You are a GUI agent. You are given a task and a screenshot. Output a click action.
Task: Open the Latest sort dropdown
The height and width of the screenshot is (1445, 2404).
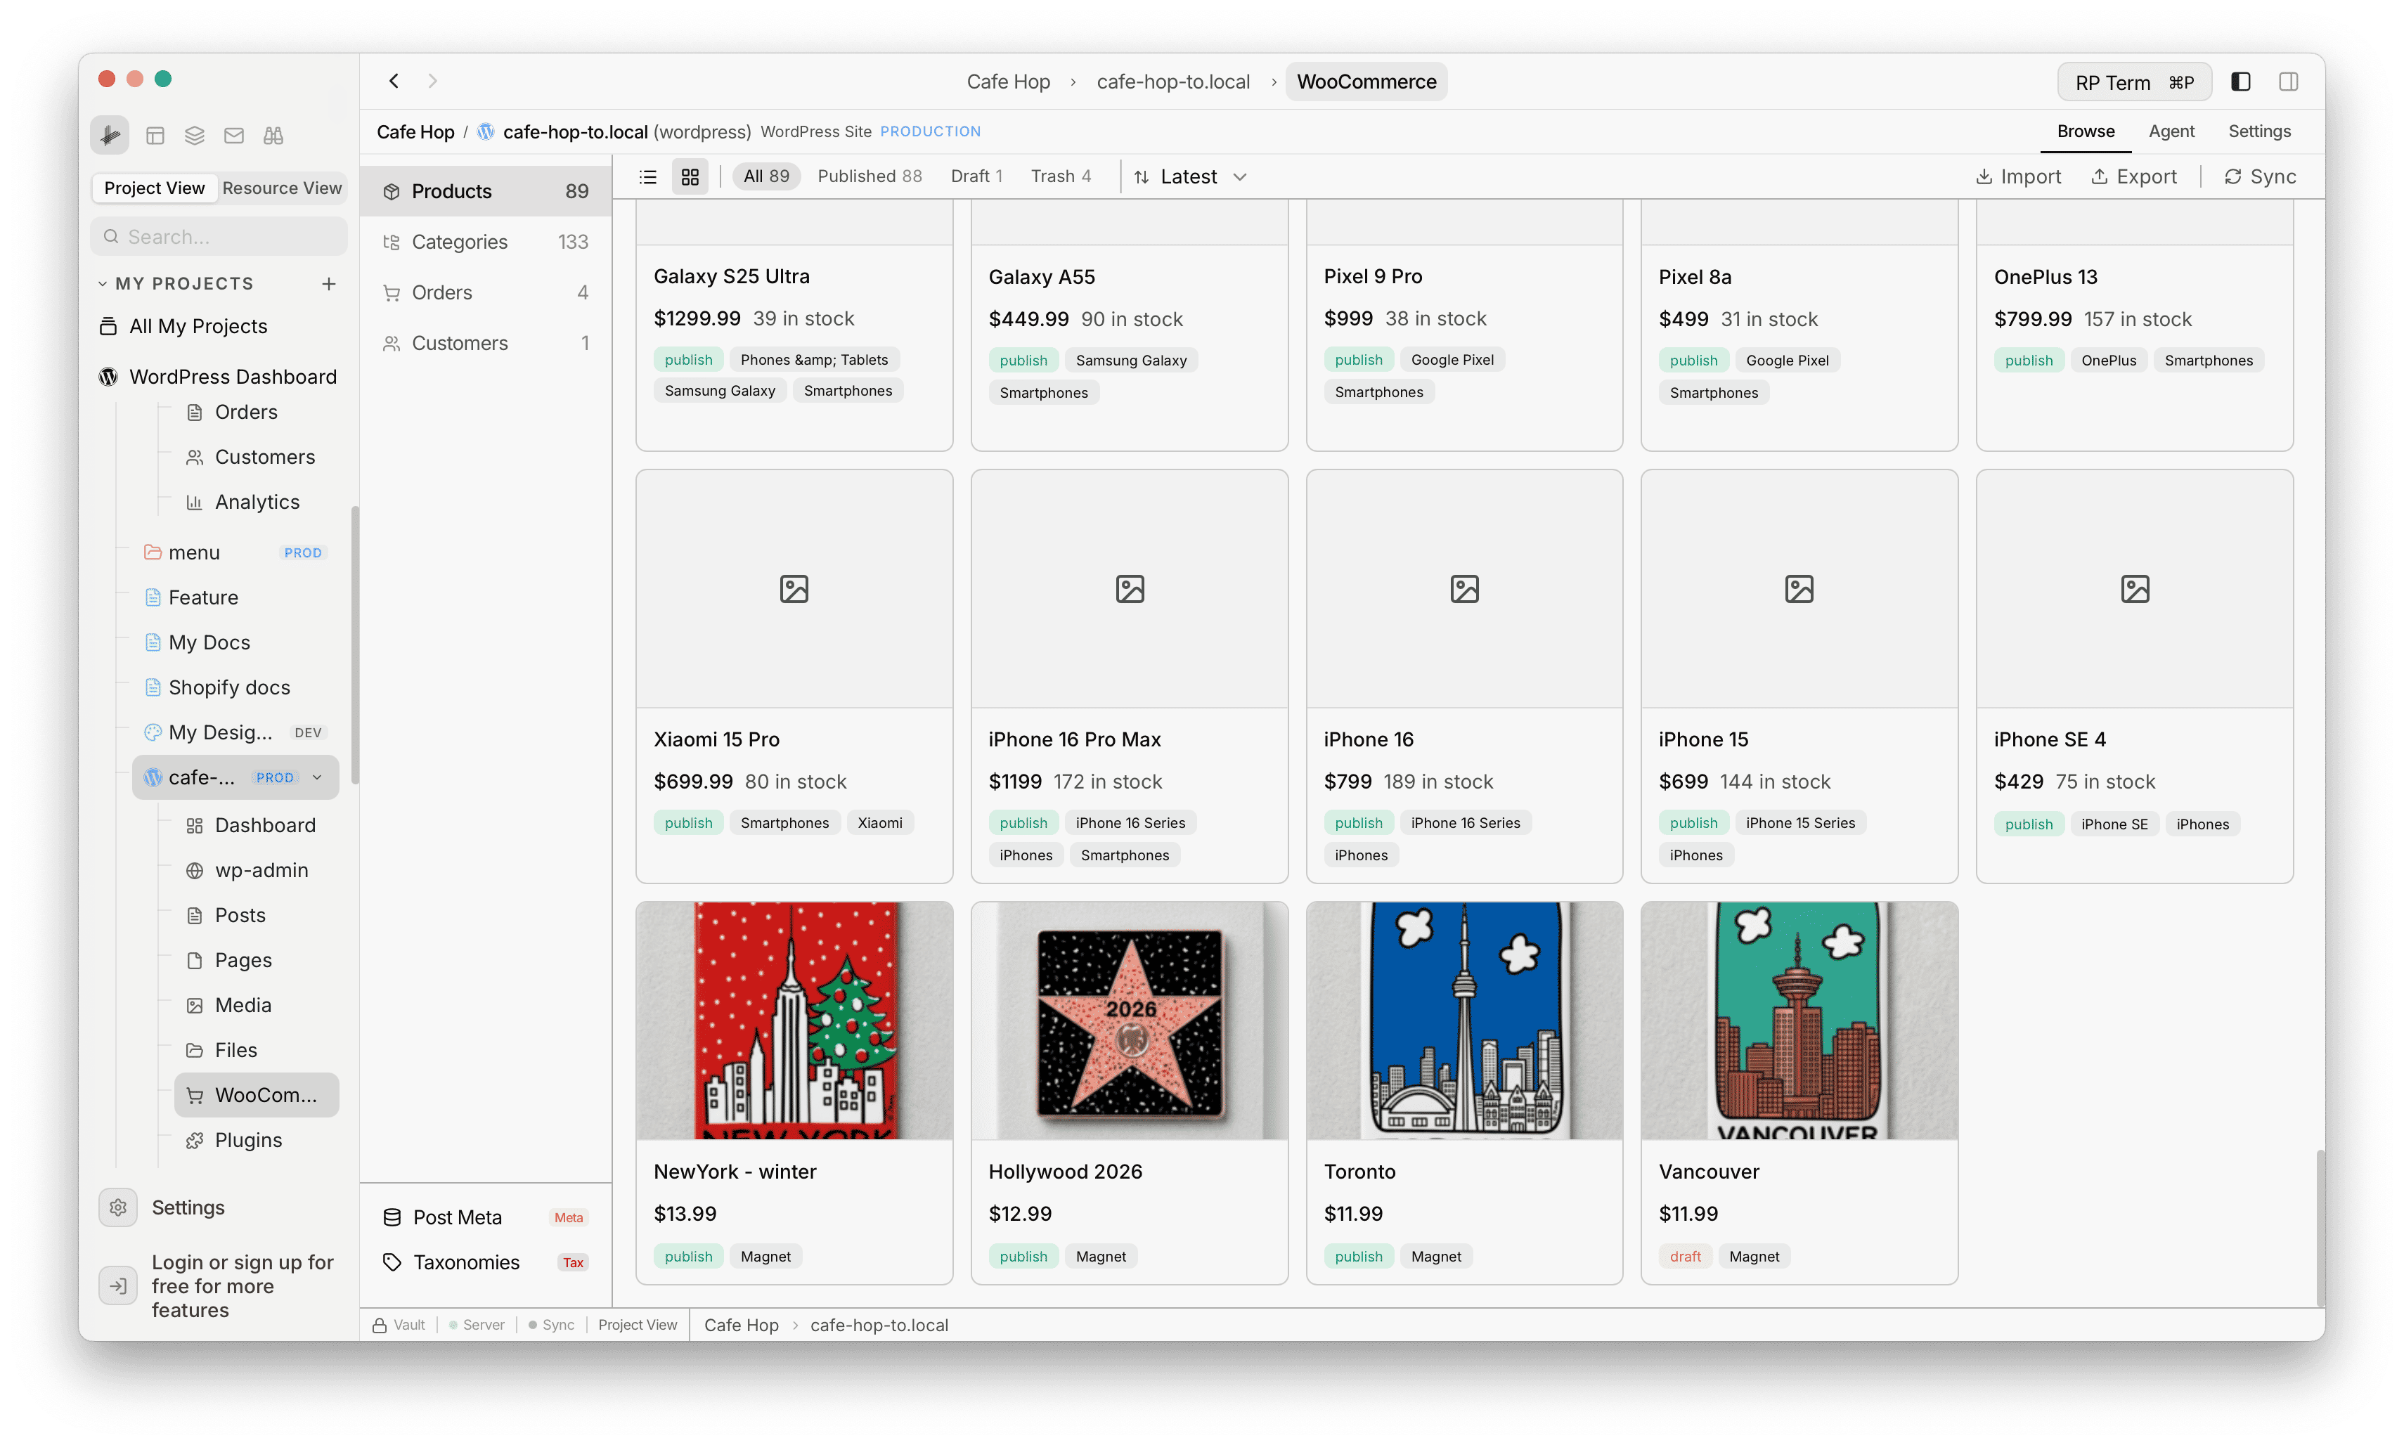click(x=1190, y=176)
